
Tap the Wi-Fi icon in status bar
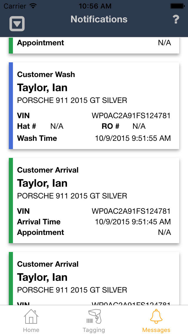[x=33, y=6]
